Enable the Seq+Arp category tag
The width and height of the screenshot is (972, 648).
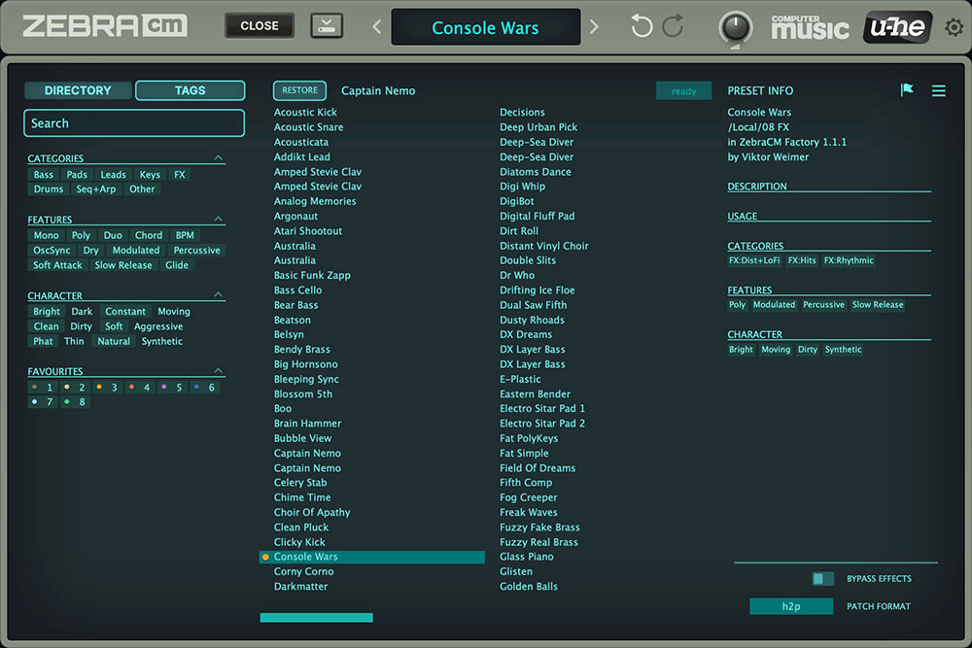[x=96, y=188]
